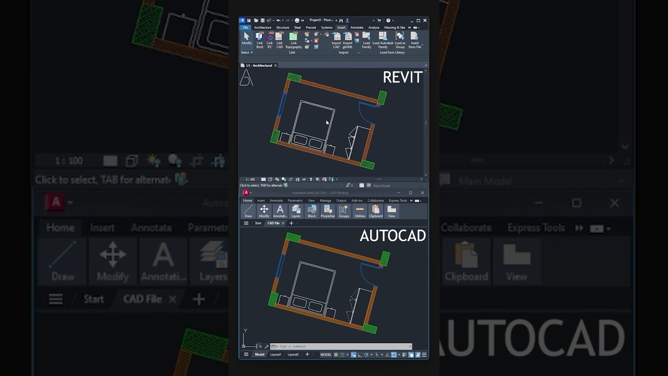Open the Revit File menu
Image resolution: width=668 pixels, height=376 pixels.
[x=245, y=28]
